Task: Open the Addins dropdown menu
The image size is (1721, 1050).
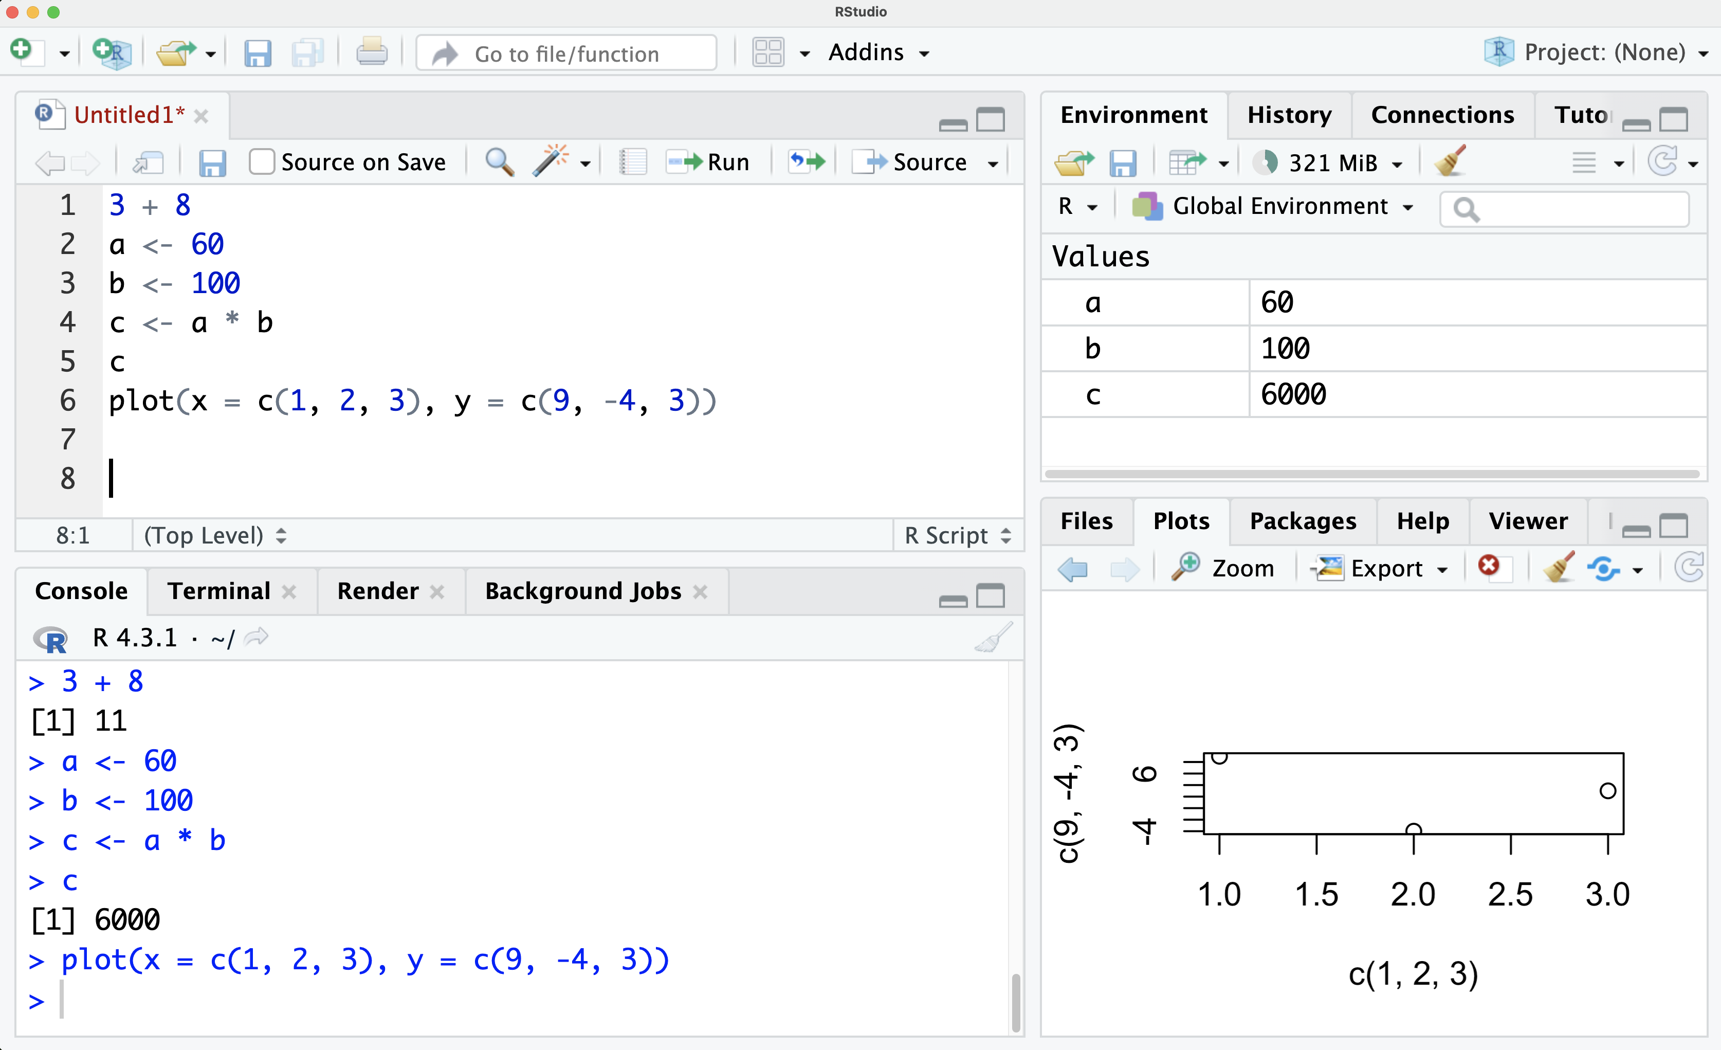Action: [878, 52]
